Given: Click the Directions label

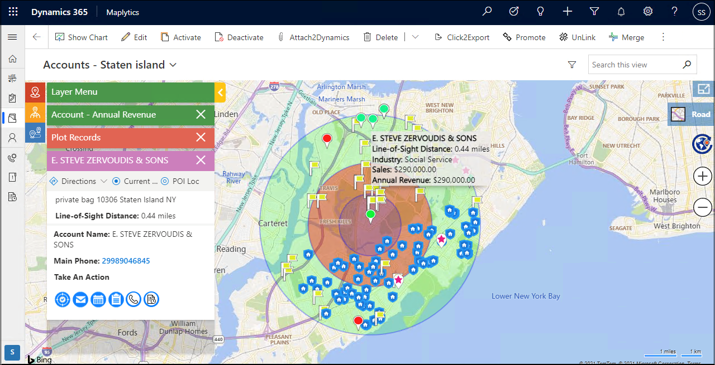Looking at the screenshot, I should coord(79,181).
